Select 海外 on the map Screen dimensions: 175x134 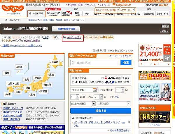[6, 73]
